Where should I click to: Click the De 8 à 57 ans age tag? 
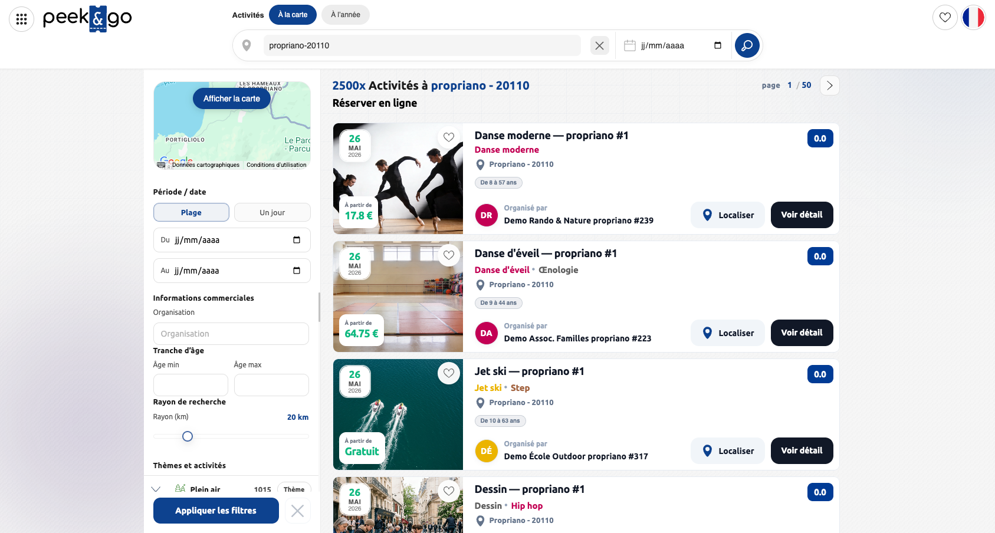498,183
